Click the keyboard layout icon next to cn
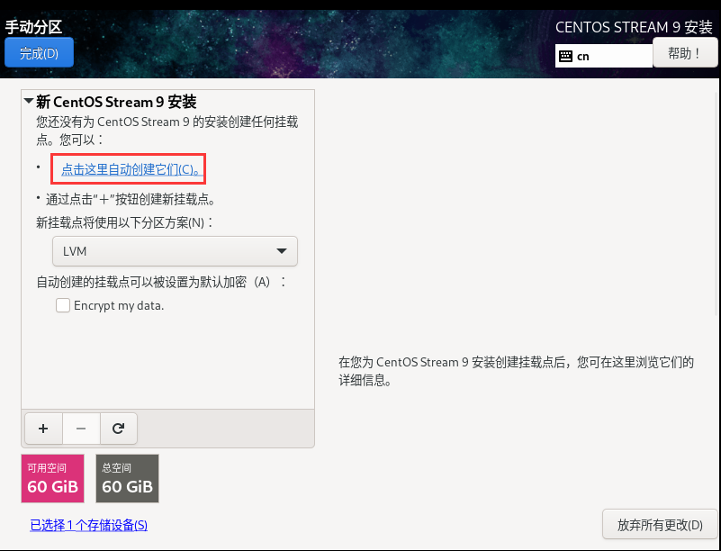The height and width of the screenshot is (551, 721). [565, 57]
